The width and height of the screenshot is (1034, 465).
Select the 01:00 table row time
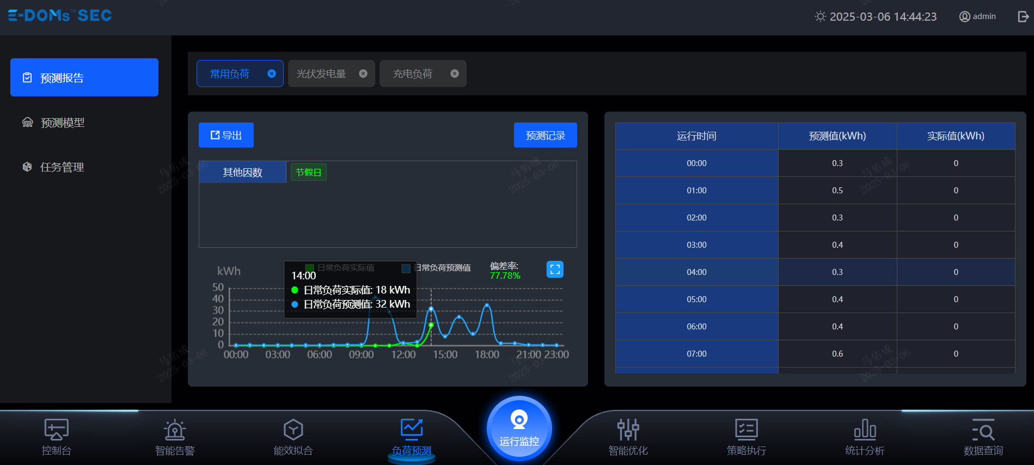point(696,191)
